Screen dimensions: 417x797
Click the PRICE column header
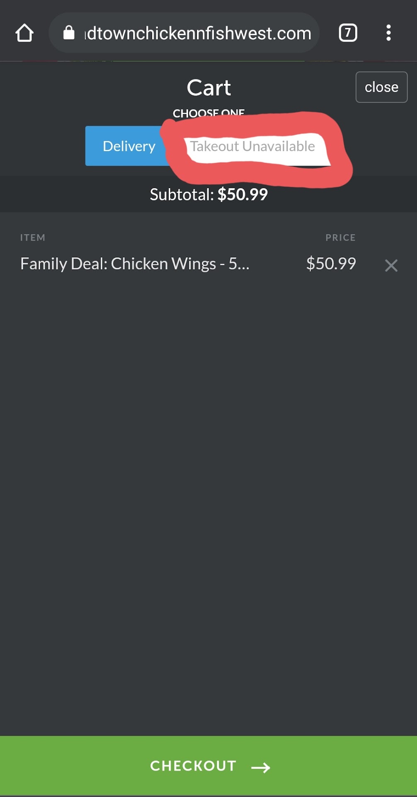click(x=340, y=237)
